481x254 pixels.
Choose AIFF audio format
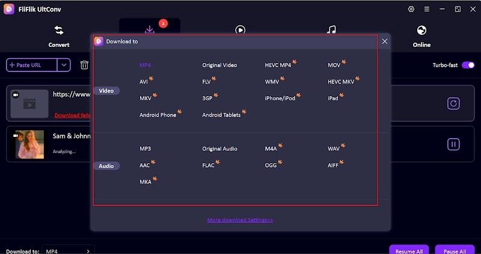point(333,165)
